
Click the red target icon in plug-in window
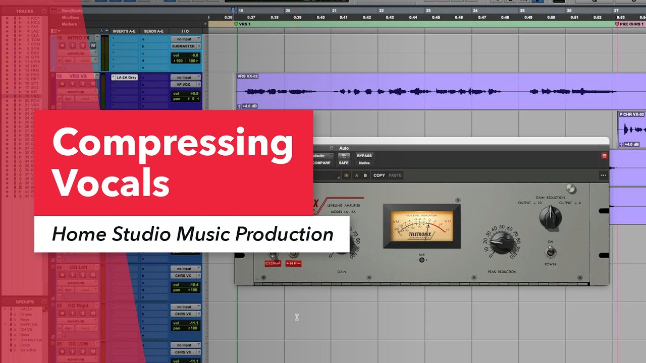coord(605,156)
